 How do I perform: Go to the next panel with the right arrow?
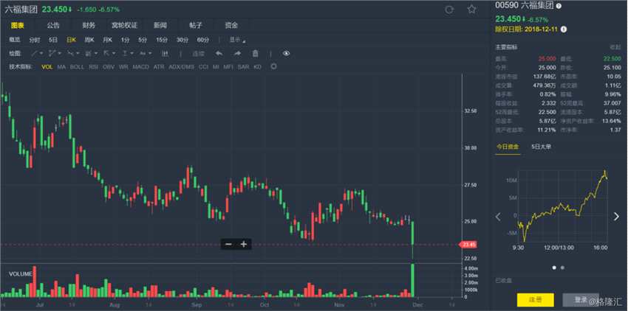point(616,217)
